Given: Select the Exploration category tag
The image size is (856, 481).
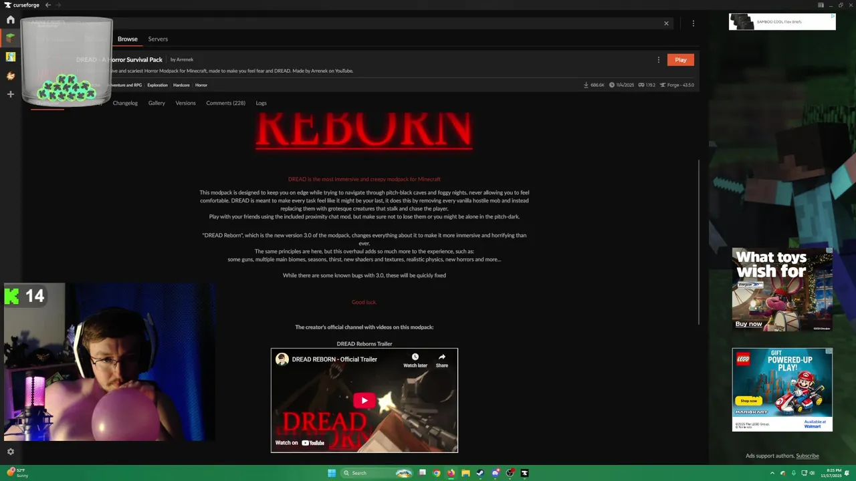Looking at the screenshot, I should point(157,85).
